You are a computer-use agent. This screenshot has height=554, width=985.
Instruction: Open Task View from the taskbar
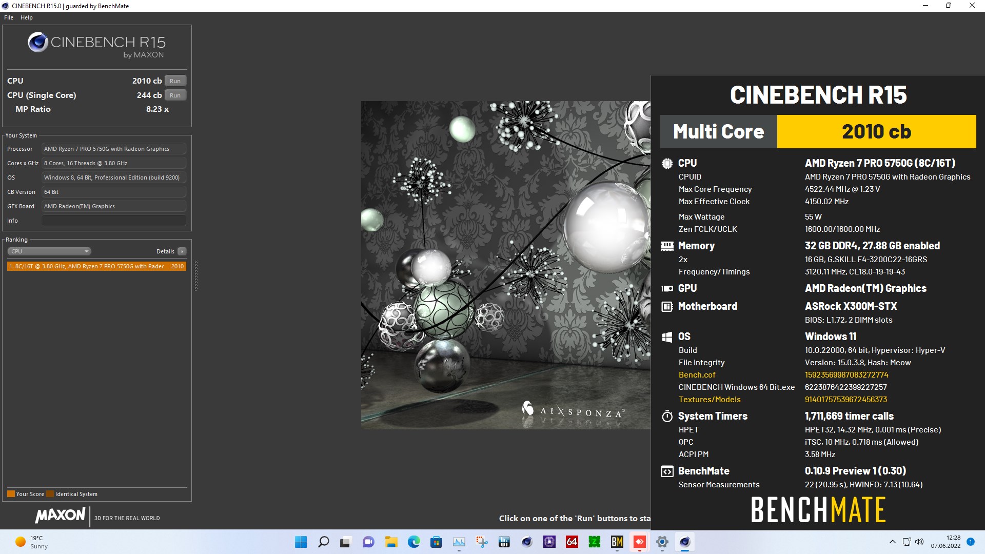(346, 542)
